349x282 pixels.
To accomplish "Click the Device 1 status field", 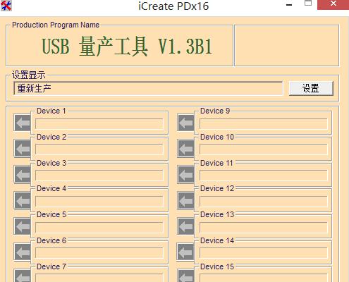I will (99, 124).
